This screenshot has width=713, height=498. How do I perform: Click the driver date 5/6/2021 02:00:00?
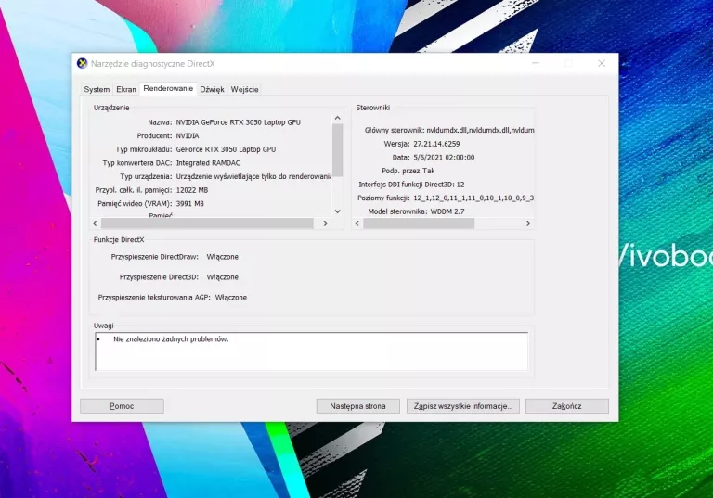444,158
